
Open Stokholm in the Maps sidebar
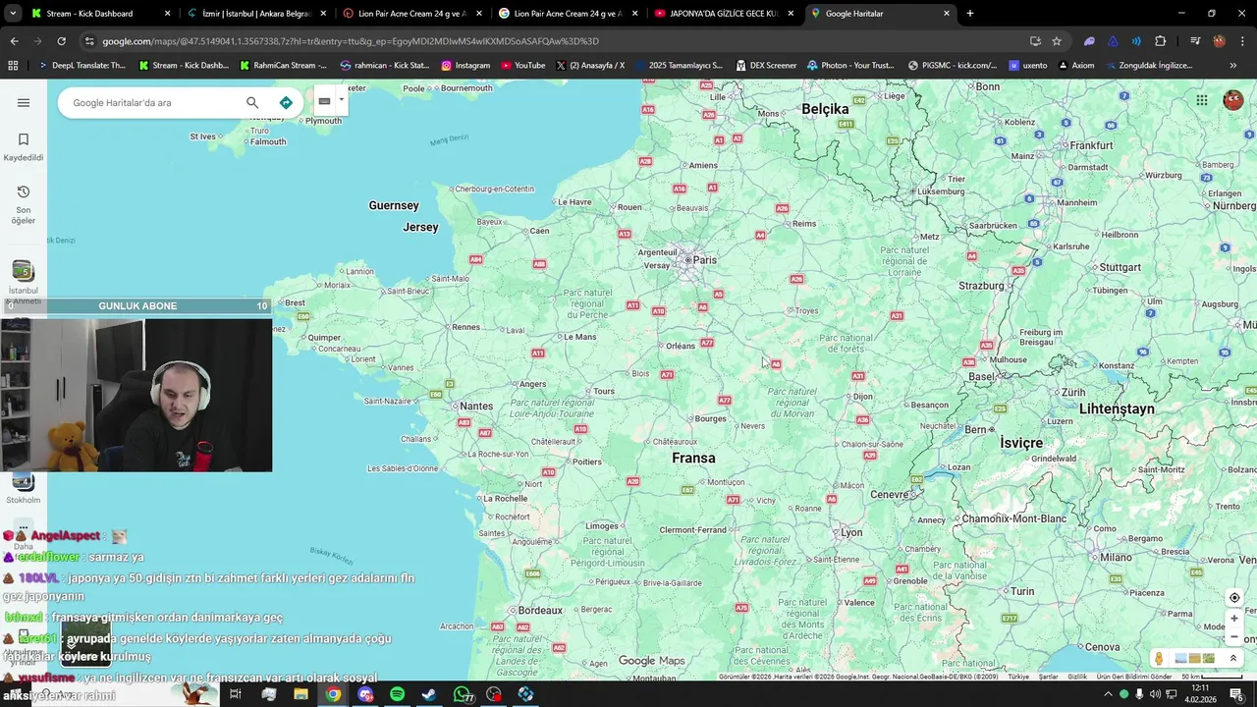point(23,488)
